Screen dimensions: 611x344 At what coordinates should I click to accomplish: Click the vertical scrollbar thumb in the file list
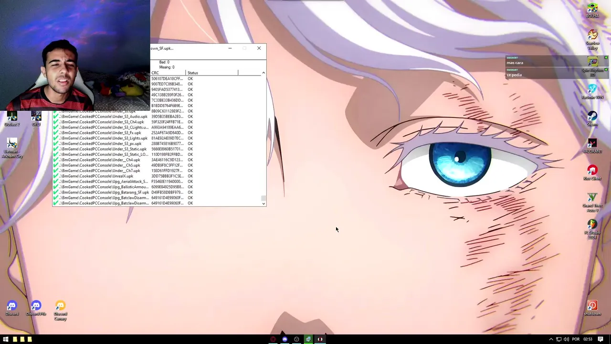[263, 198]
